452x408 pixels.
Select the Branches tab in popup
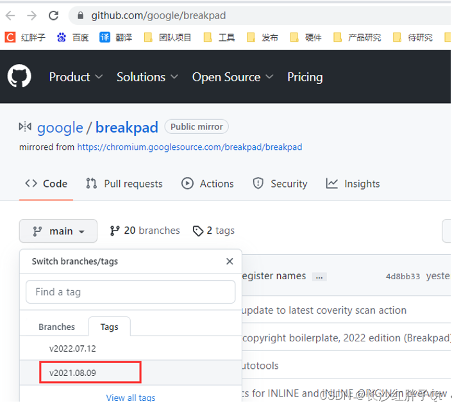coord(57,327)
